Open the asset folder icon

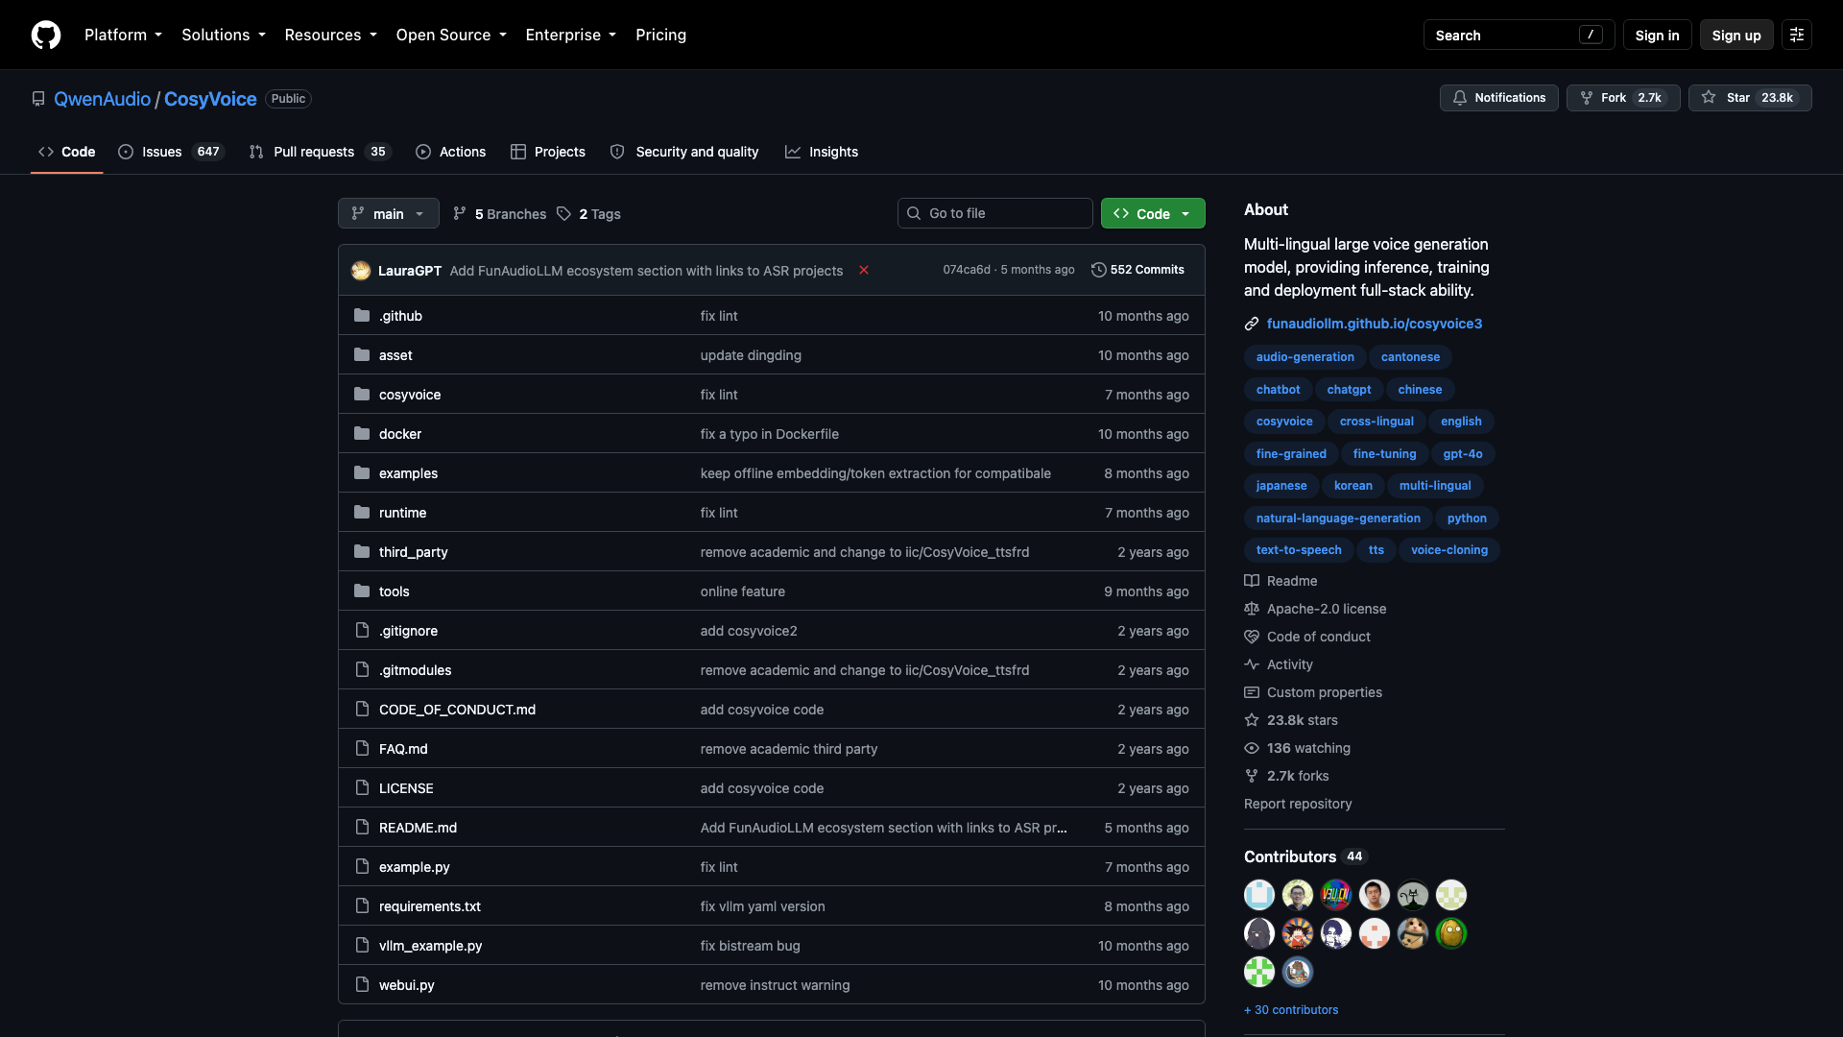click(362, 354)
